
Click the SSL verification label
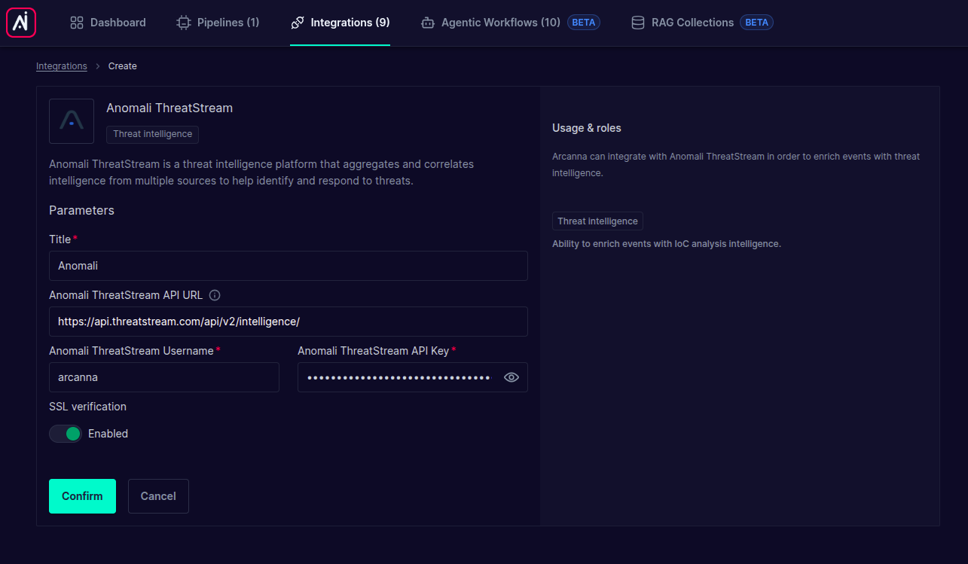pyautogui.click(x=87, y=407)
